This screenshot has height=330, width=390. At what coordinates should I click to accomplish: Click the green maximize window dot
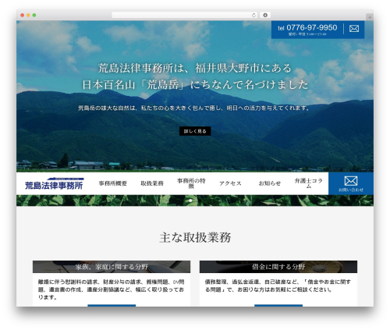(34, 16)
